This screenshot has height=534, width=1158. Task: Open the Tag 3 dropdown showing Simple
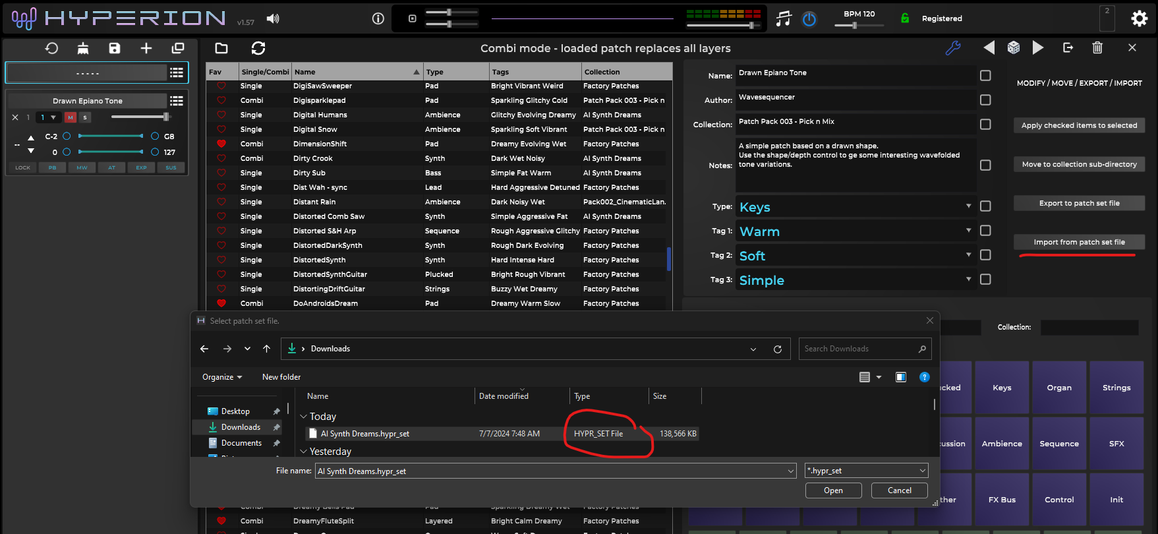(x=855, y=280)
